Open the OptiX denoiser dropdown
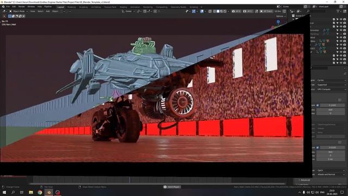Viewport: 348px width, 196px height. tap(331, 170)
